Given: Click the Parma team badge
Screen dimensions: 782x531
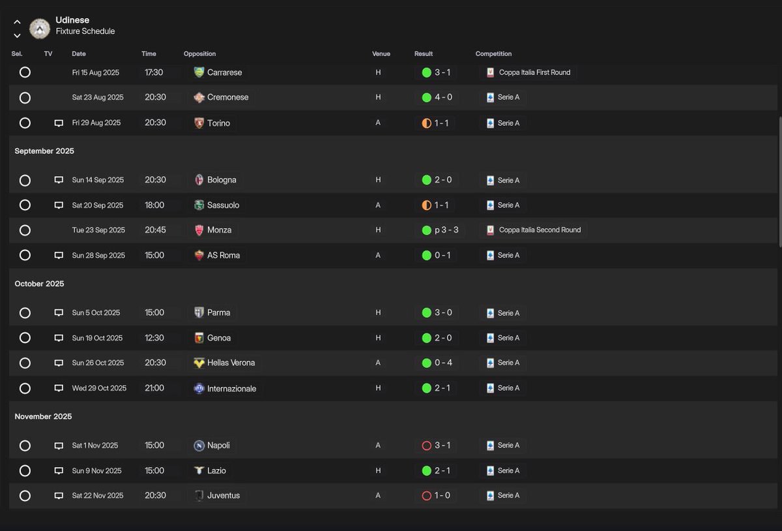Looking at the screenshot, I should [x=199, y=312].
